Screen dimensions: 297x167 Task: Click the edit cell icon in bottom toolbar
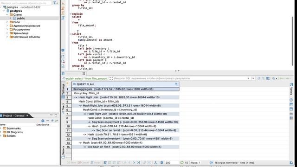tap(105, 162)
